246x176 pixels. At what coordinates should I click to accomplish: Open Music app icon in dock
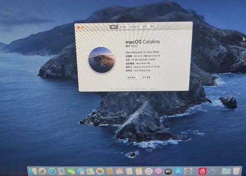pos(149,171)
